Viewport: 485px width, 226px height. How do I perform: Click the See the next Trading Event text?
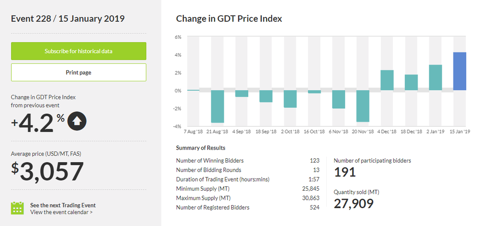coord(63,205)
